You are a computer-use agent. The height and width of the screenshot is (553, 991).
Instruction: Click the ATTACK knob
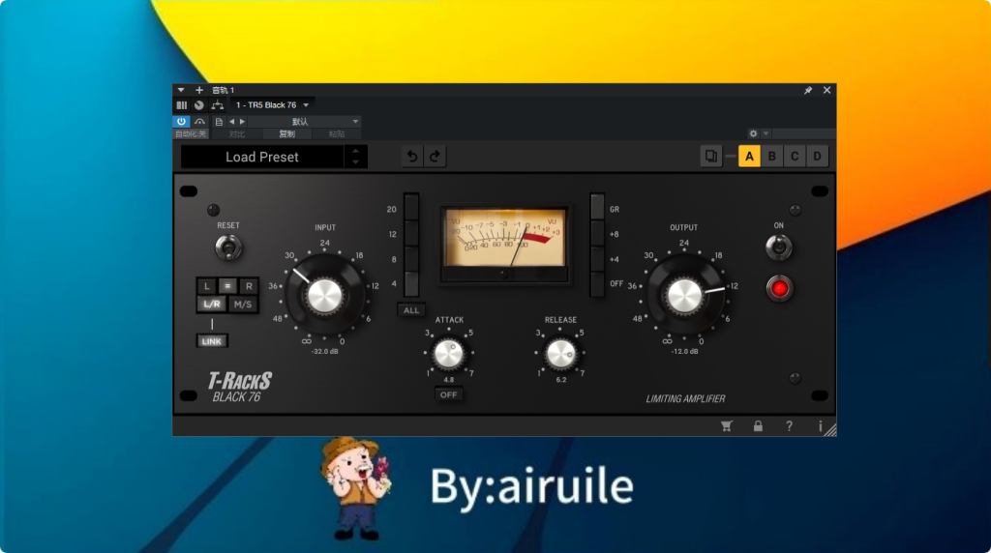(x=449, y=354)
